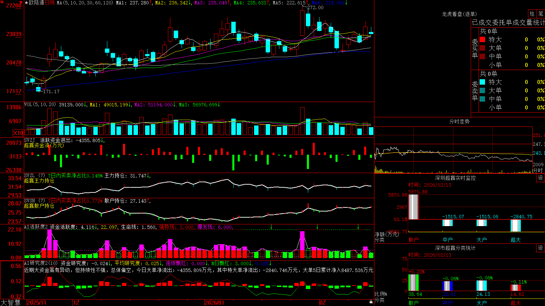Click the 深圳超赢实时监控 panel title
The image size is (545, 306).
455,178
